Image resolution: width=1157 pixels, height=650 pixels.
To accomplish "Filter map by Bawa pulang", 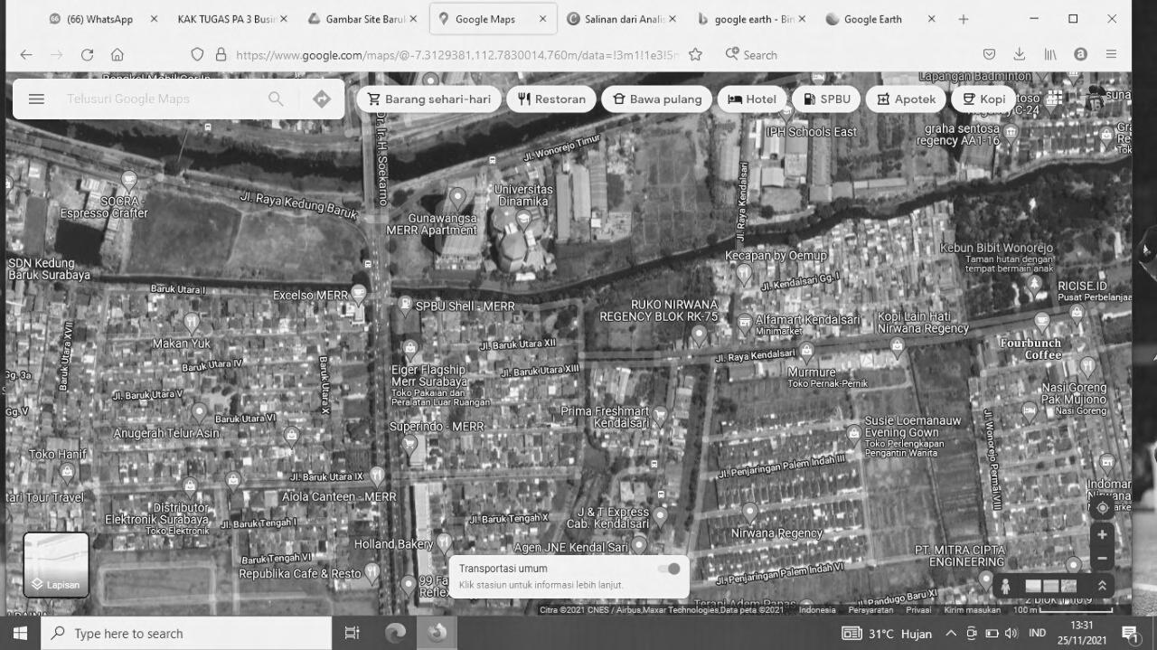I will coord(657,99).
